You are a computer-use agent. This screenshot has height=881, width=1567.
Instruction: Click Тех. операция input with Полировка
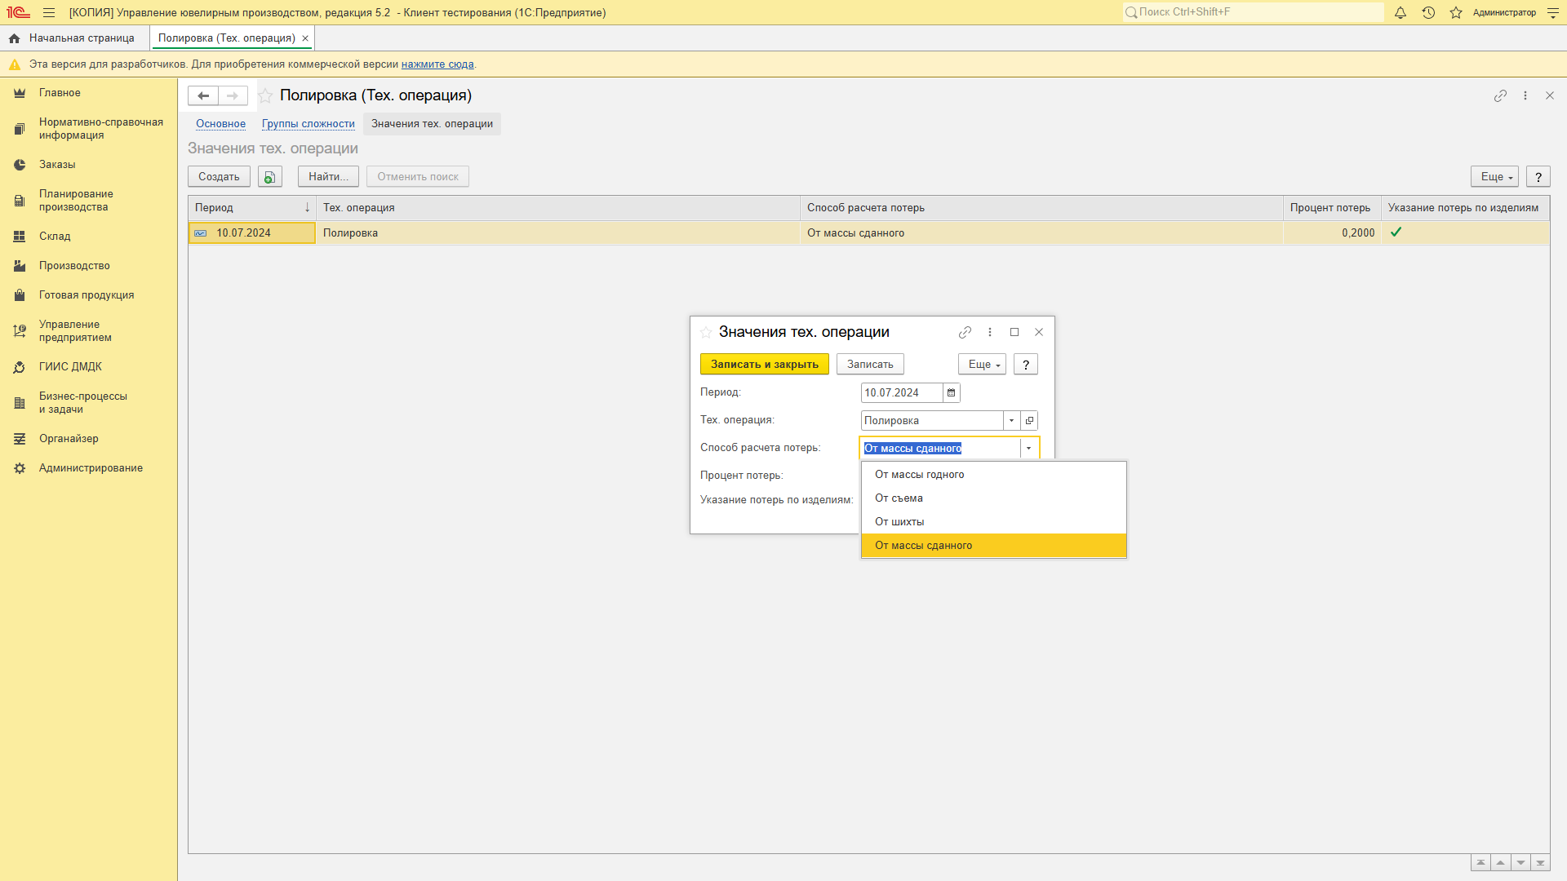tap(932, 420)
